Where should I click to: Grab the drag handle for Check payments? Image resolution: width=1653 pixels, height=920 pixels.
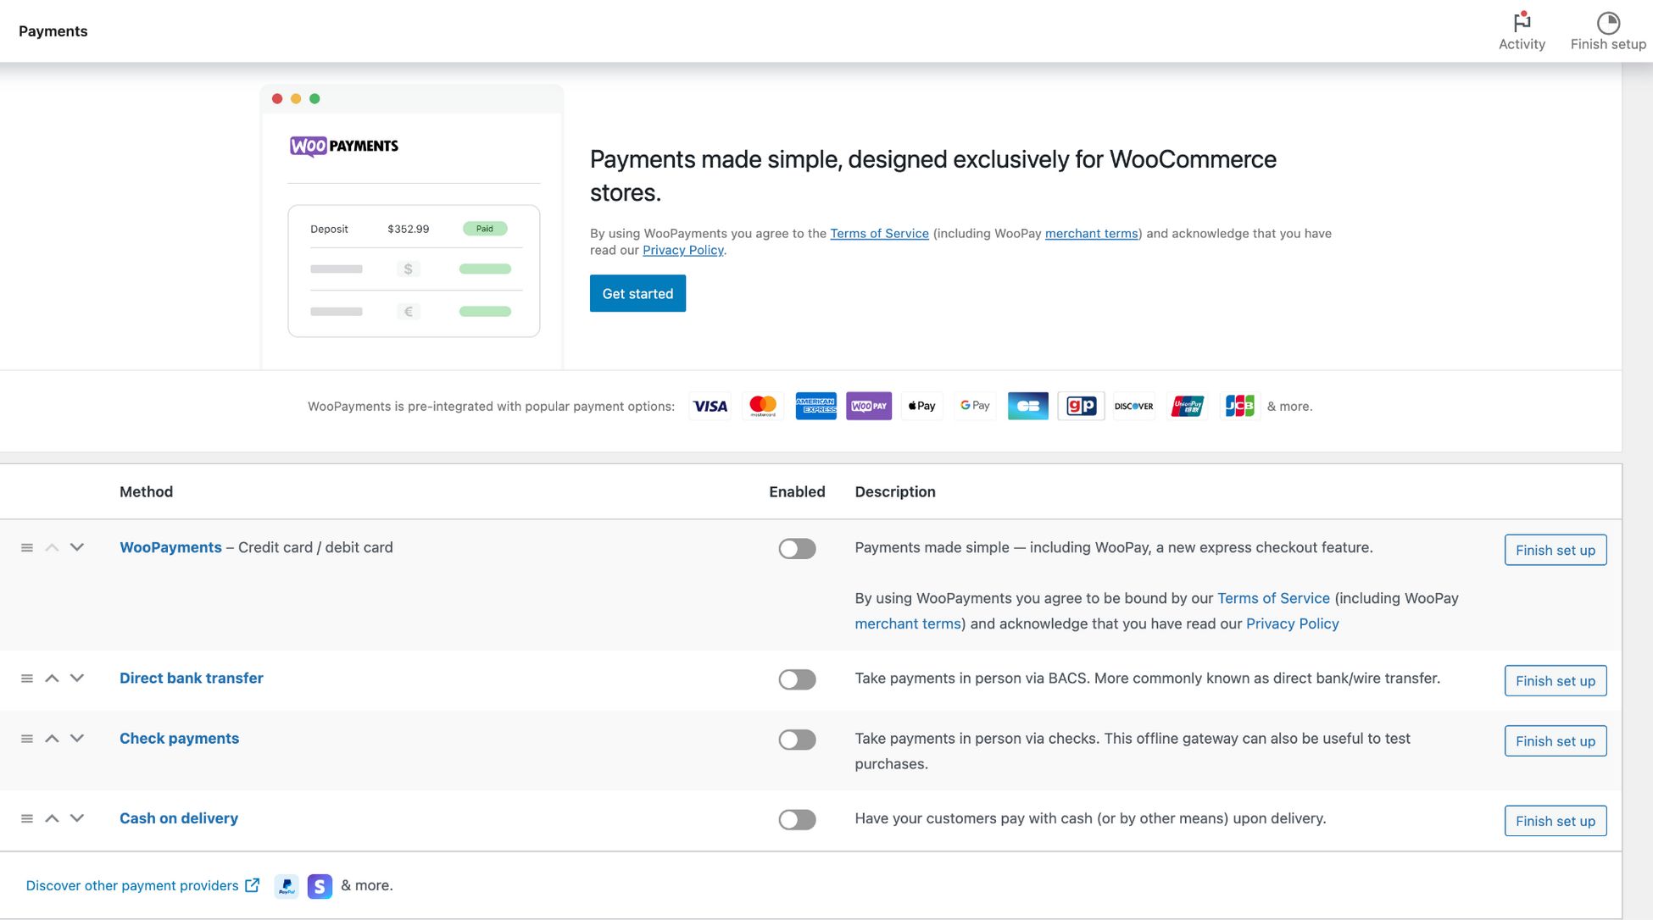[27, 739]
